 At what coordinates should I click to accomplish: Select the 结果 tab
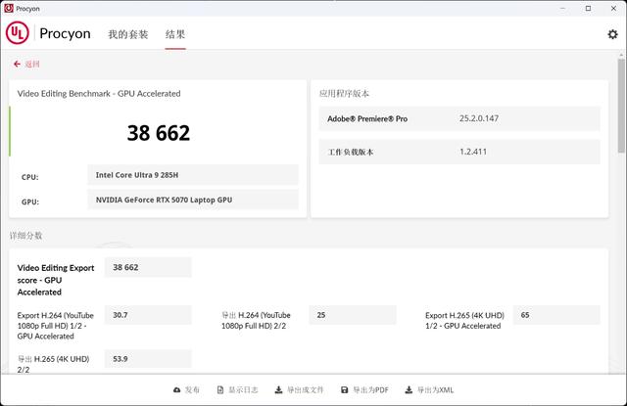(x=175, y=34)
